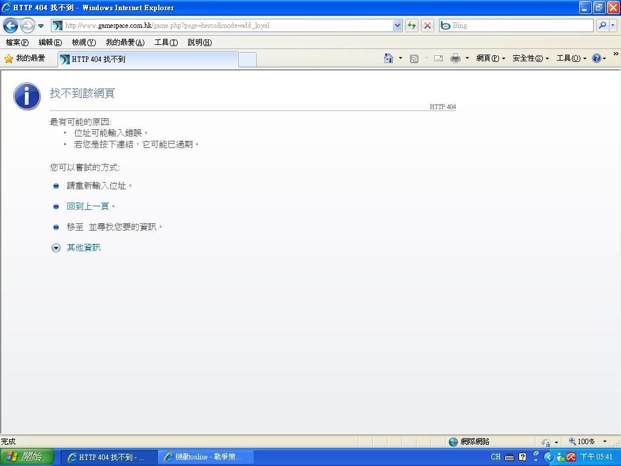Click the browser Forward arrow button
Screen dimensions: 621x466
click(27, 25)
